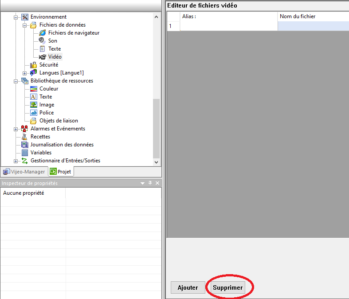Expand the Gestionnaire d'Entrées/Sorties node
This screenshot has height=299, width=349.
pyautogui.click(x=16, y=161)
